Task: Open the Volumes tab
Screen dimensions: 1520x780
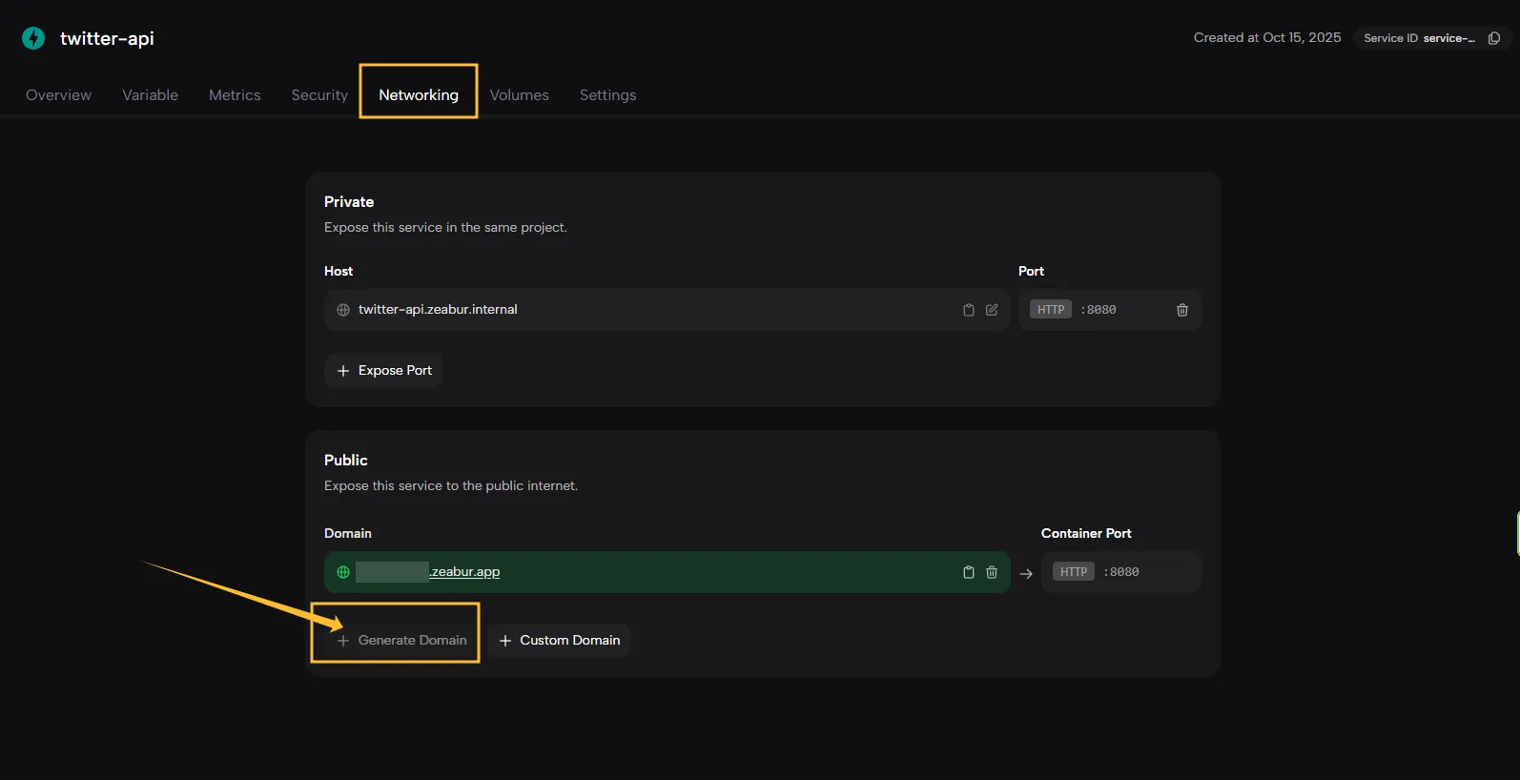Action: coord(520,95)
